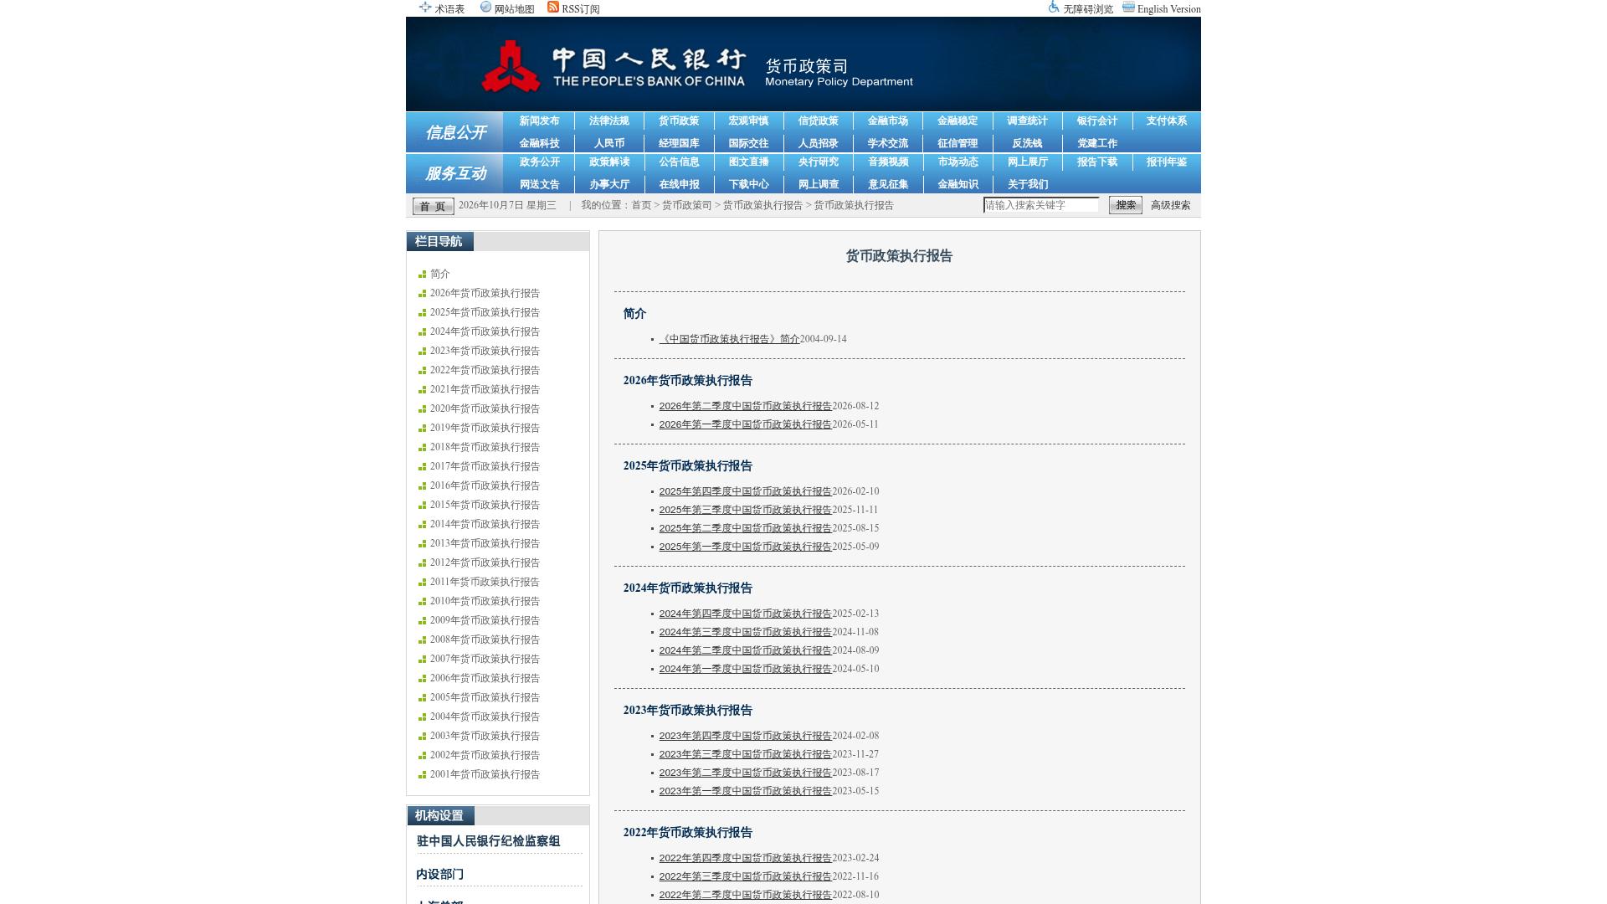Viewport: 1607px width, 904px height.
Task: Click green bullet icon beside 2005年货币政策执行报告
Action: (422, 698)
